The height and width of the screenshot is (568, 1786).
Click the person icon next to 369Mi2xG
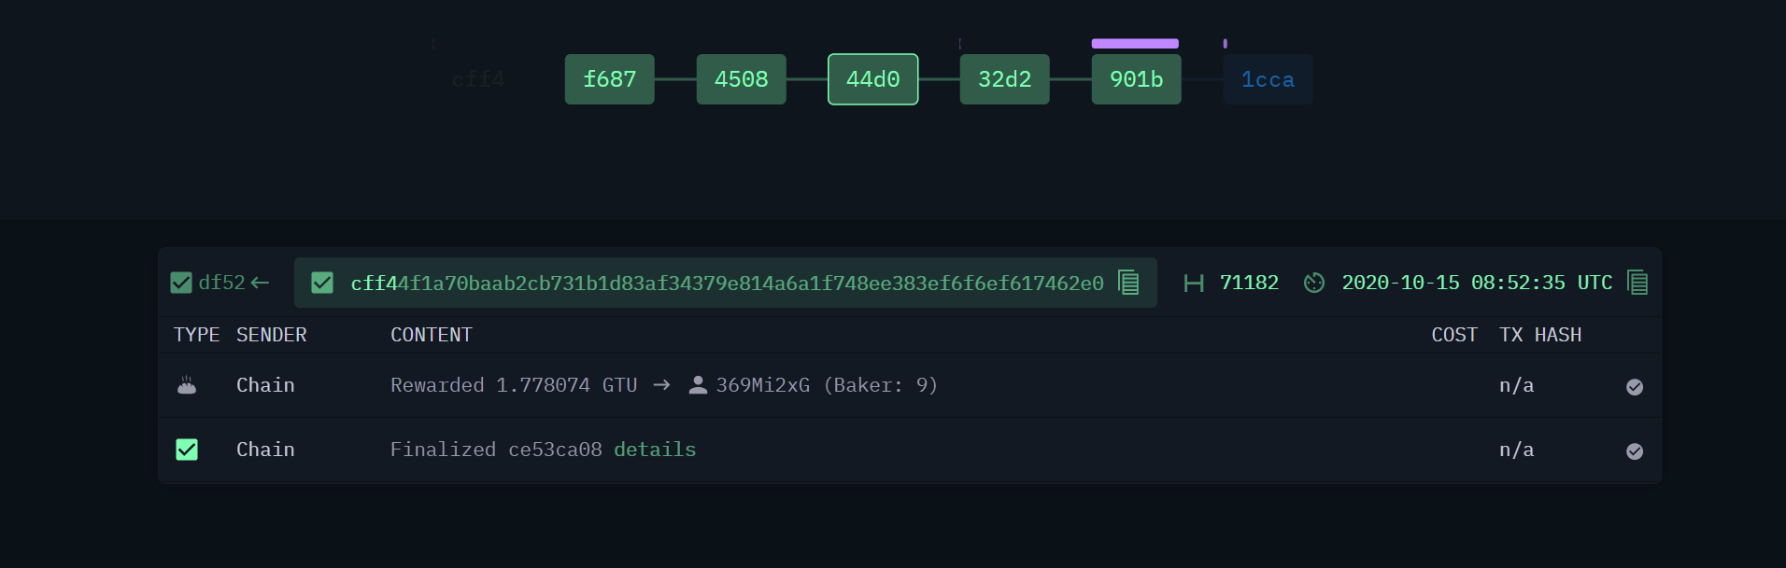(697, 384)
